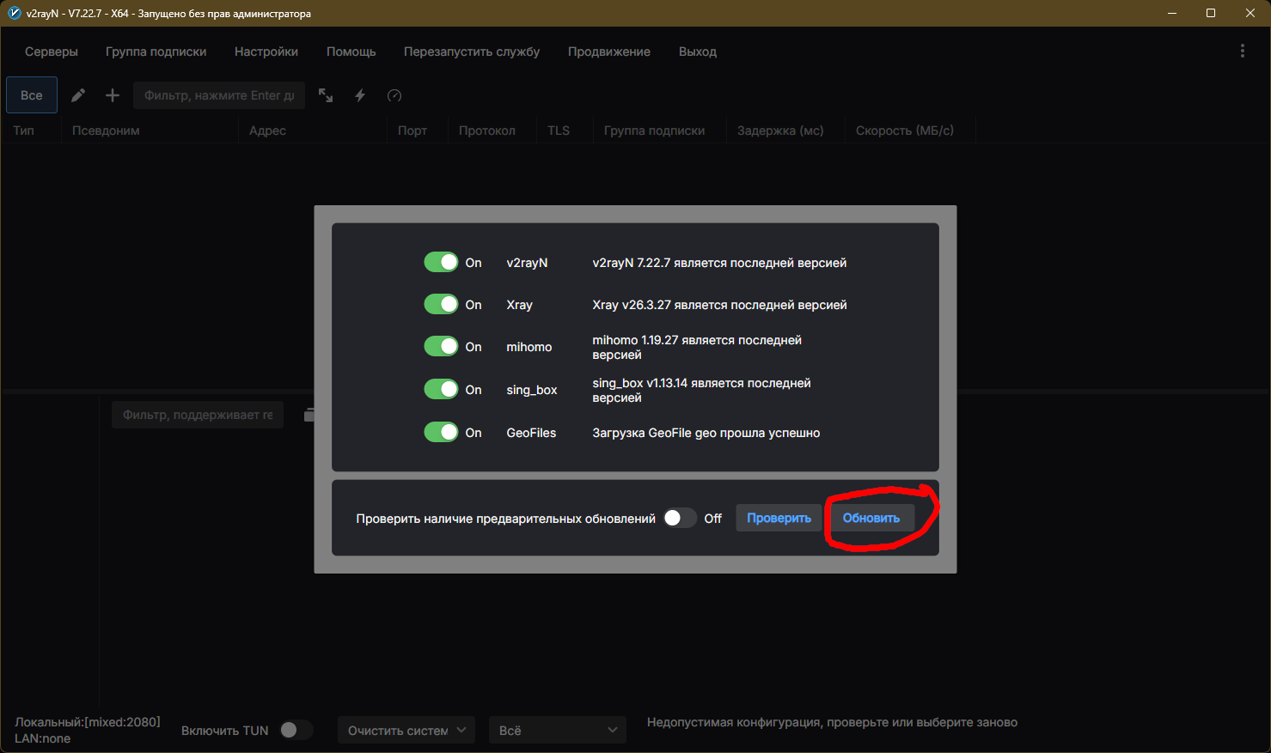Click 'Перезапустить службу' in the menu bar

472,52
